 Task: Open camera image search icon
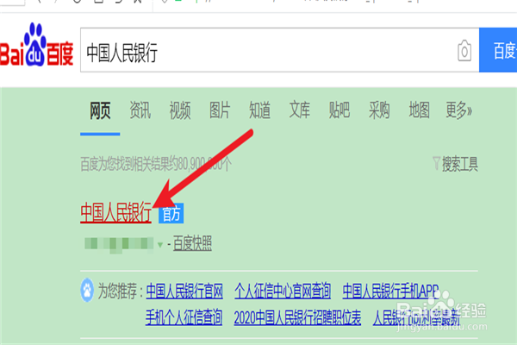[x=464, y=51]
